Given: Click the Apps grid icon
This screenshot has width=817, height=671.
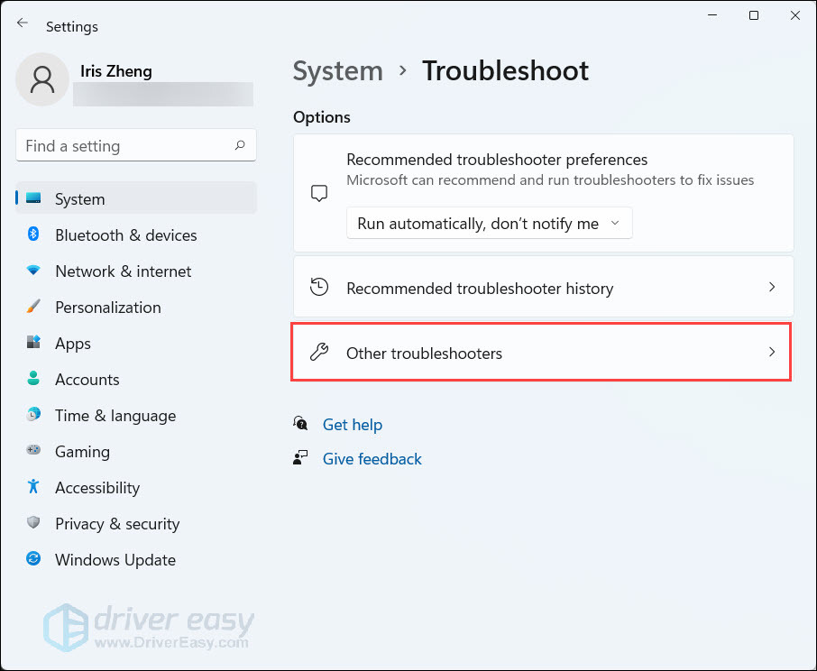Looking at the screenshot, I should tap(33, 343).
